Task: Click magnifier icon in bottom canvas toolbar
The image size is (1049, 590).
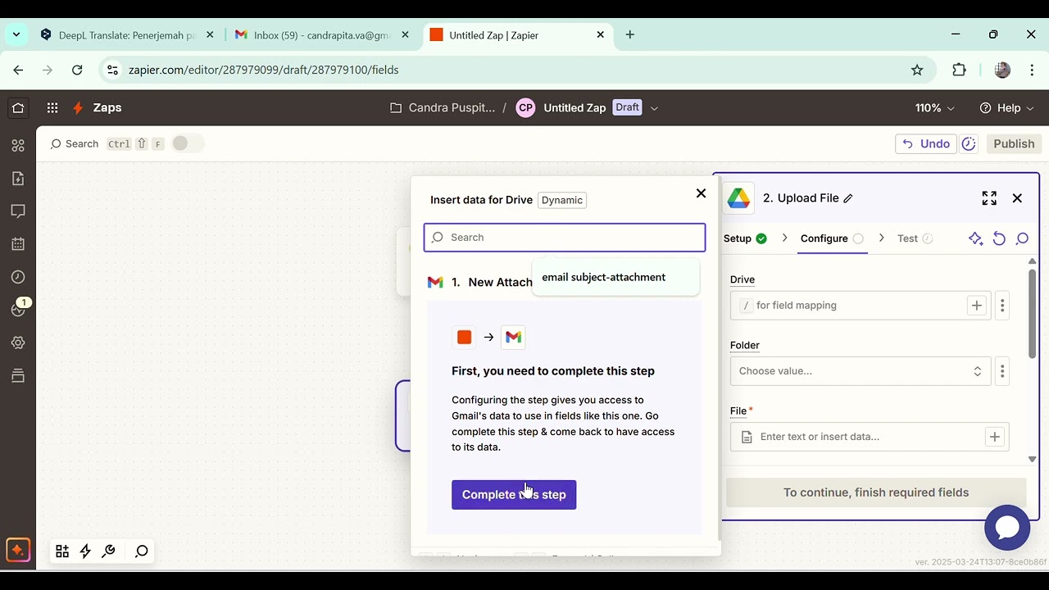Action: pyautogui.click(x=141, y=551)
